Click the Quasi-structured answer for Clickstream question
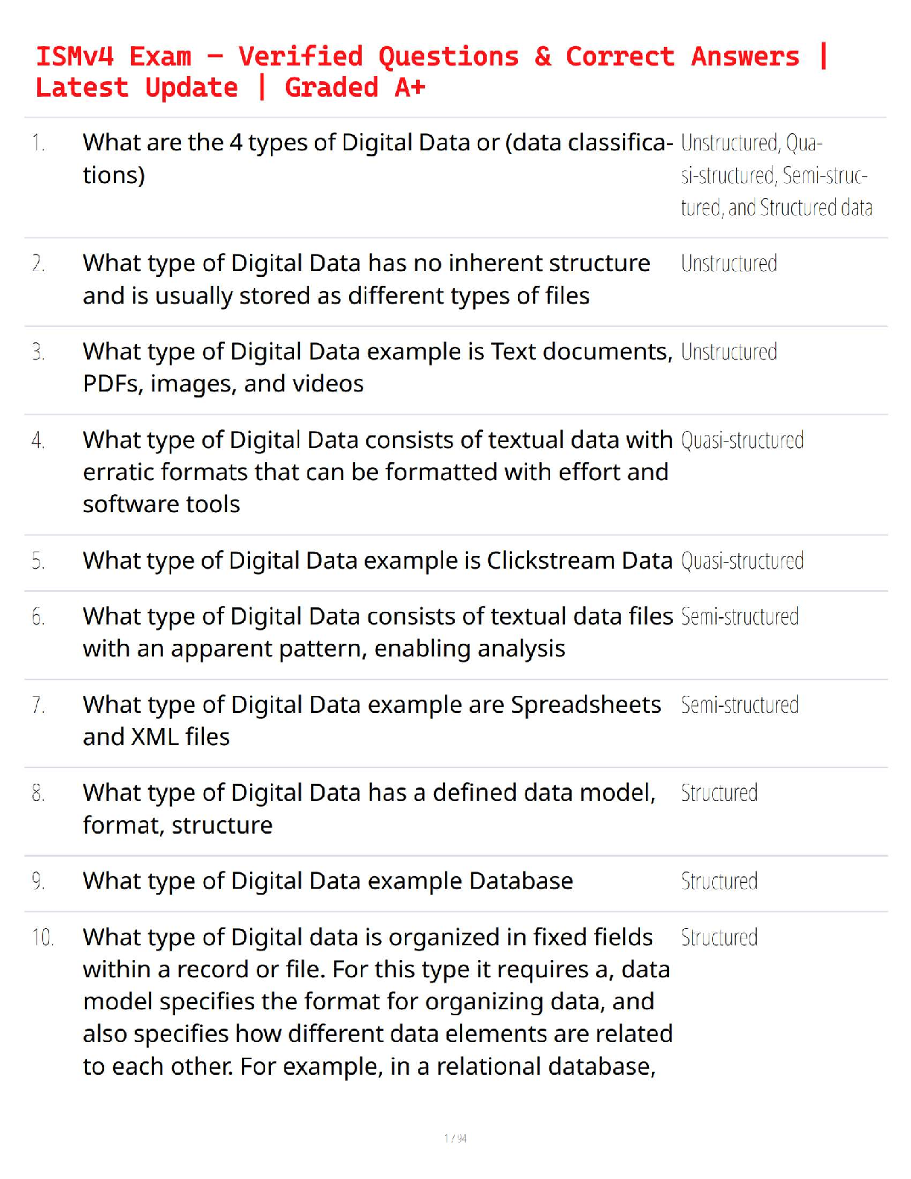911x1179 pixels. pos(742,561)
